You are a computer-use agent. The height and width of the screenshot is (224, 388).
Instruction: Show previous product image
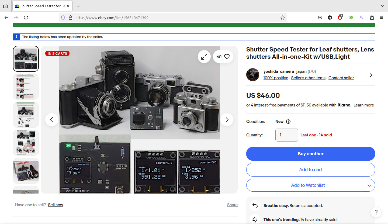tap(52, 120)
